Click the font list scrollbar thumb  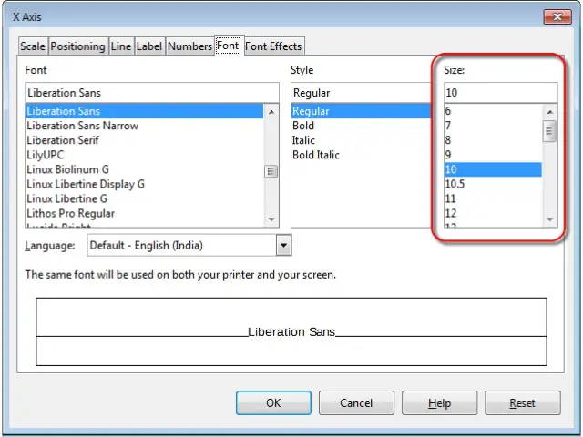(271, 171)
